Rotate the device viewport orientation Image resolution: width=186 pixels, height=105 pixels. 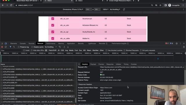pyautogui.click(x=124, y=9)
